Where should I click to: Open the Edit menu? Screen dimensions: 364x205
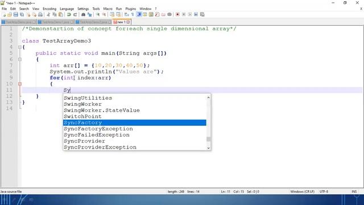(x=13, y=9)
